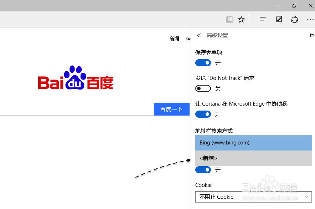Close the Edge window
Viewport: 315px width, 209px height.
tap(310, 6)
